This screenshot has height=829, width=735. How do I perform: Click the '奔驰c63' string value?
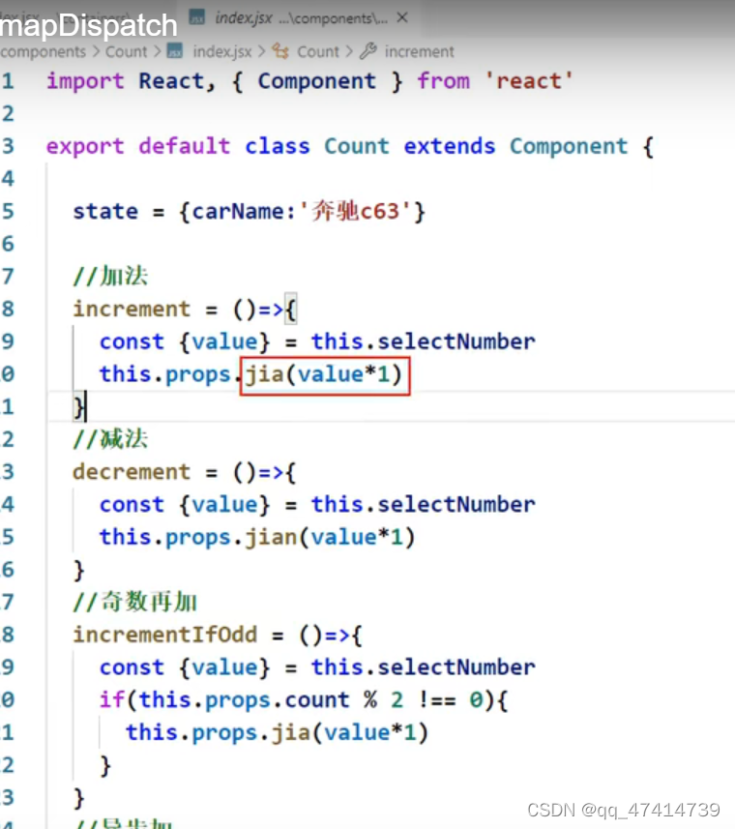pyautogui.click(x=356, y=212)
